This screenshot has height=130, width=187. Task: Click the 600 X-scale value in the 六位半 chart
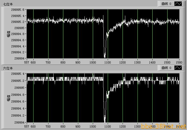tap(33, 127)
